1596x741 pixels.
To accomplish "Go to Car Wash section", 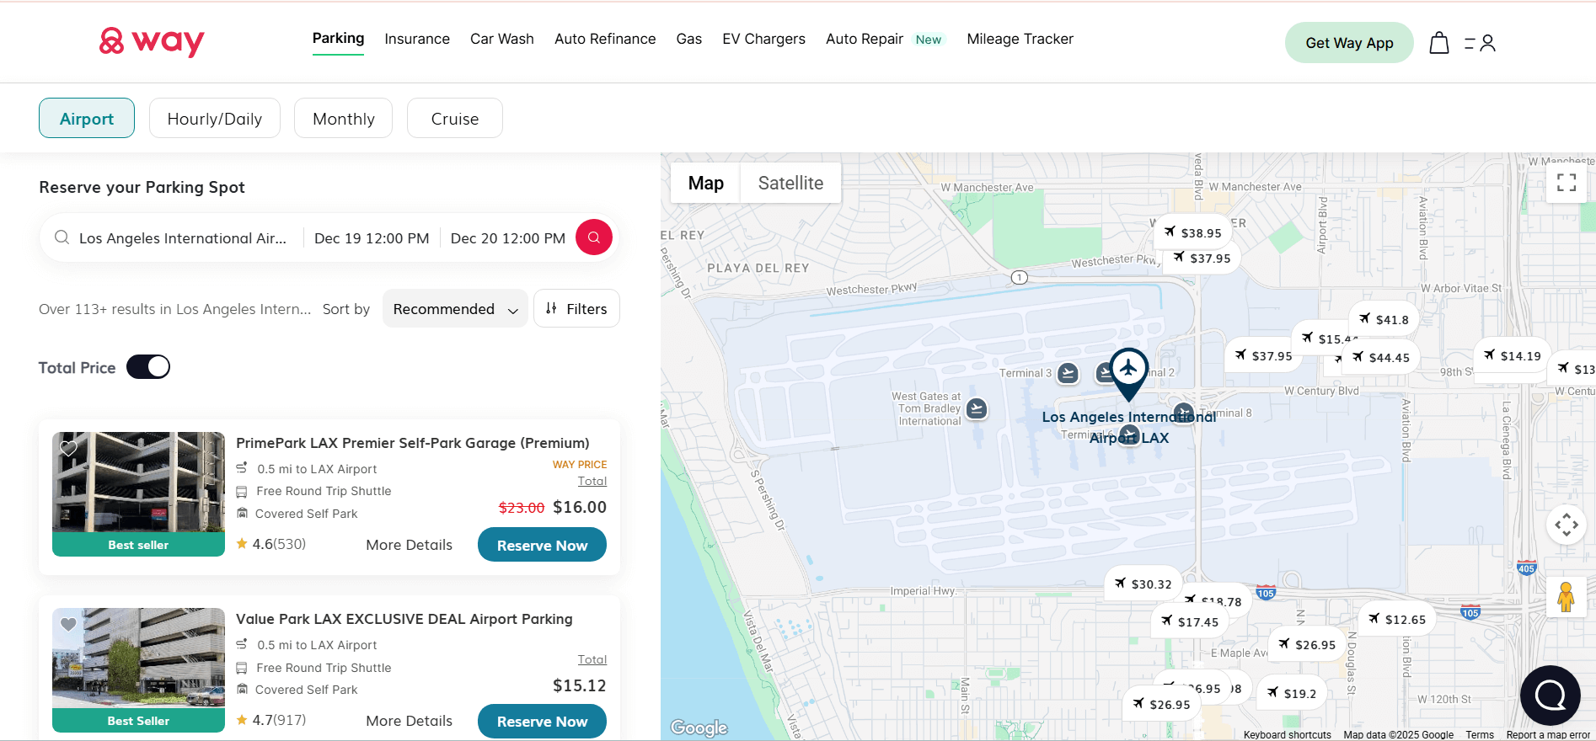I will pos(502,39).
